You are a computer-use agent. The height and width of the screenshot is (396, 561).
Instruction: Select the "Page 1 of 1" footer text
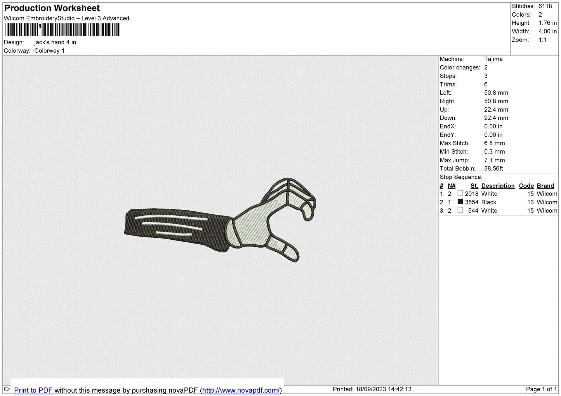[x=542, y=389]
